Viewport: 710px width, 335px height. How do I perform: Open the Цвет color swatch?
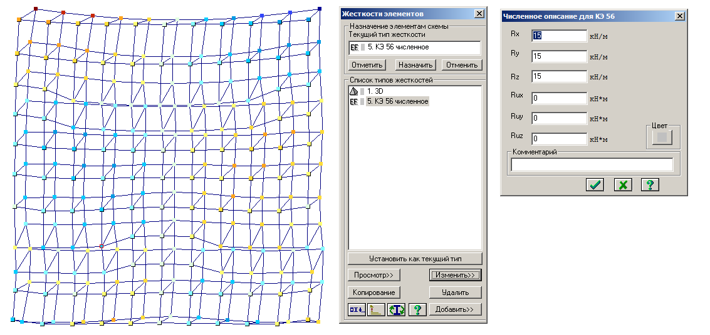click(x=662, y=137)
